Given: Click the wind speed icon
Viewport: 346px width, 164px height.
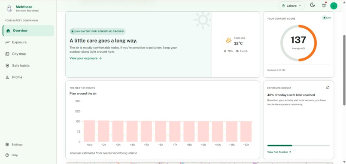Looking at the screenshot, I should tap(237, 51).
